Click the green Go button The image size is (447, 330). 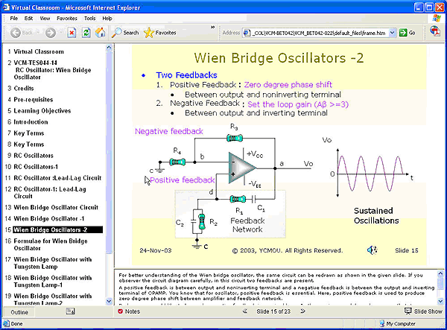[x=407, y=33]
